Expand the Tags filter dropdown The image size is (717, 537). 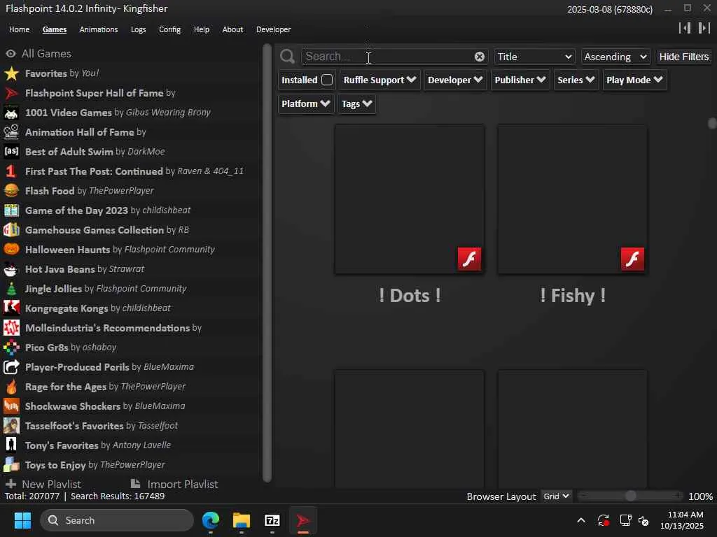coord(356,103)
